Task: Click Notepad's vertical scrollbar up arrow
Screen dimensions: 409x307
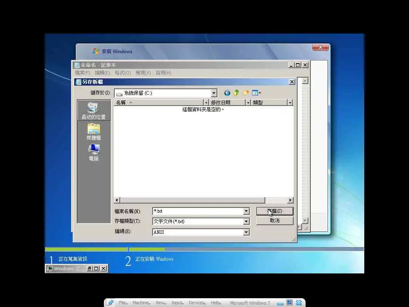Action: click(x=305, y=81)
